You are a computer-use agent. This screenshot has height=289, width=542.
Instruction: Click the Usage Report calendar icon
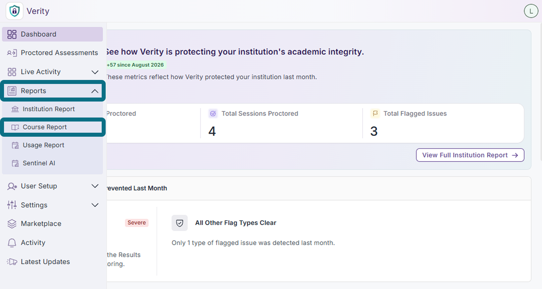(15, 145)
